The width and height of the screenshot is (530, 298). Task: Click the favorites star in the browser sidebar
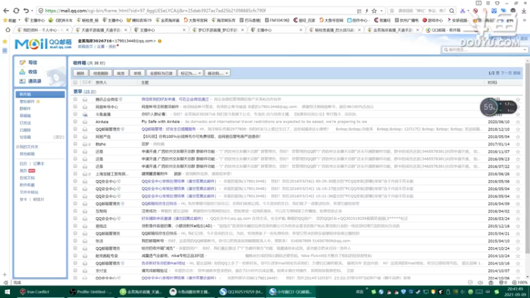(x=5, y=41)
